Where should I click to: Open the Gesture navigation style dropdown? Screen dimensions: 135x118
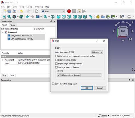[x=104, y=116]
